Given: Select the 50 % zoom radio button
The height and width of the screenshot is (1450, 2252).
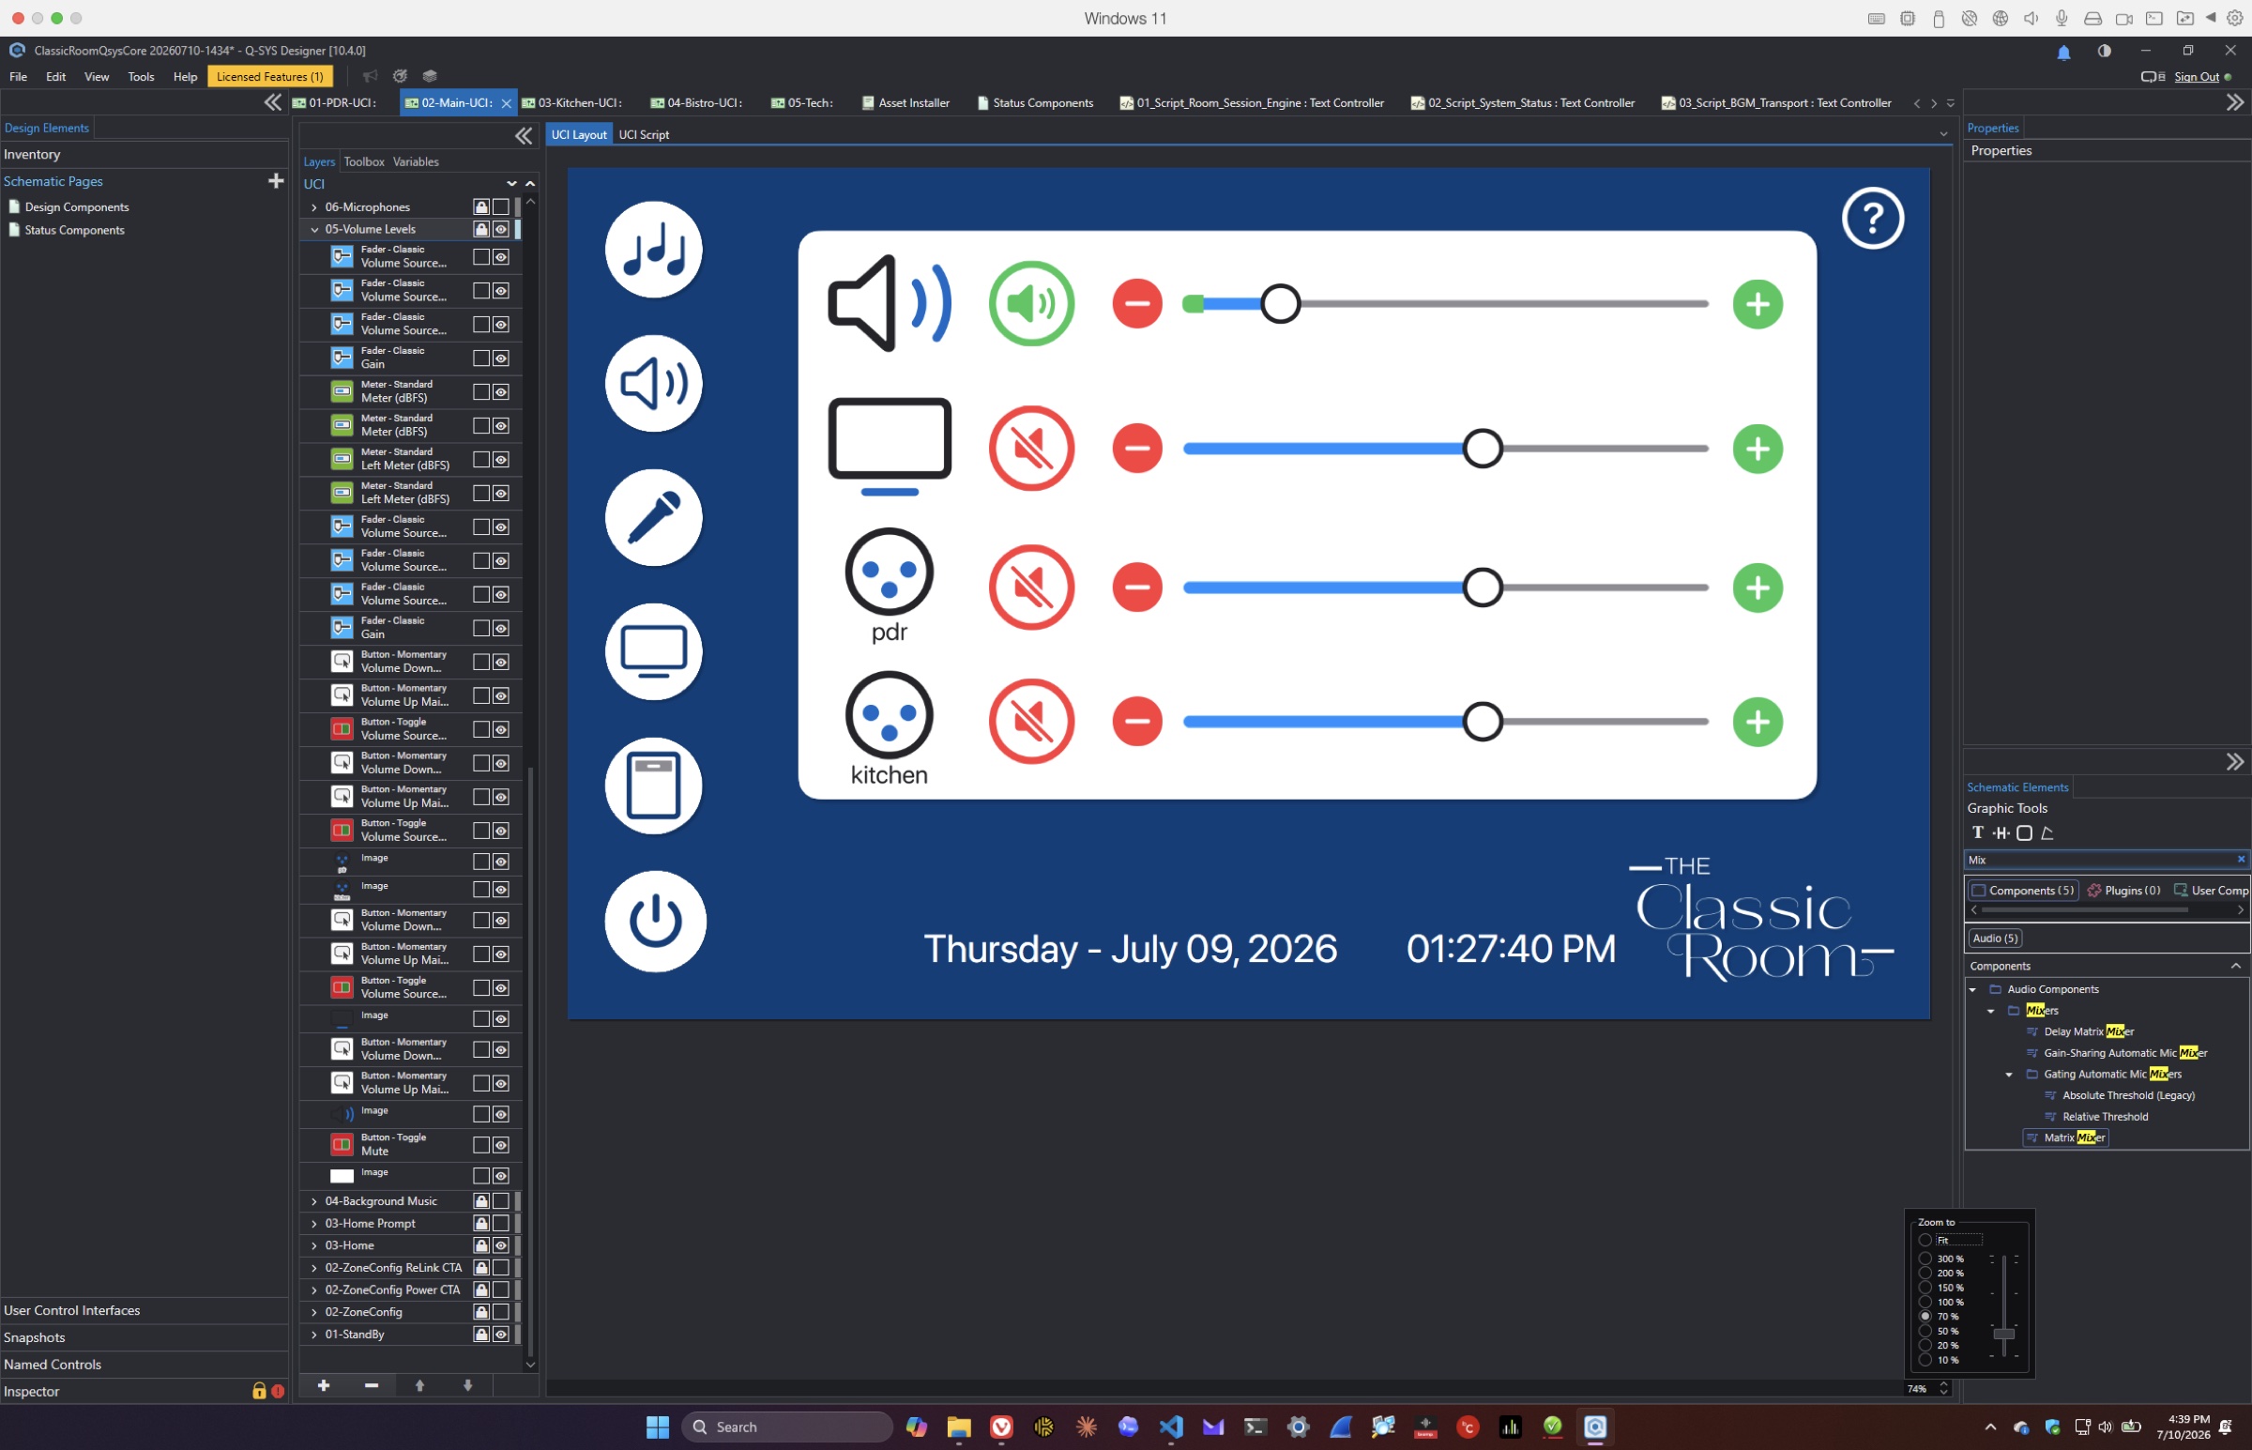Looking at the screenshot, I should [1925, 1332].
